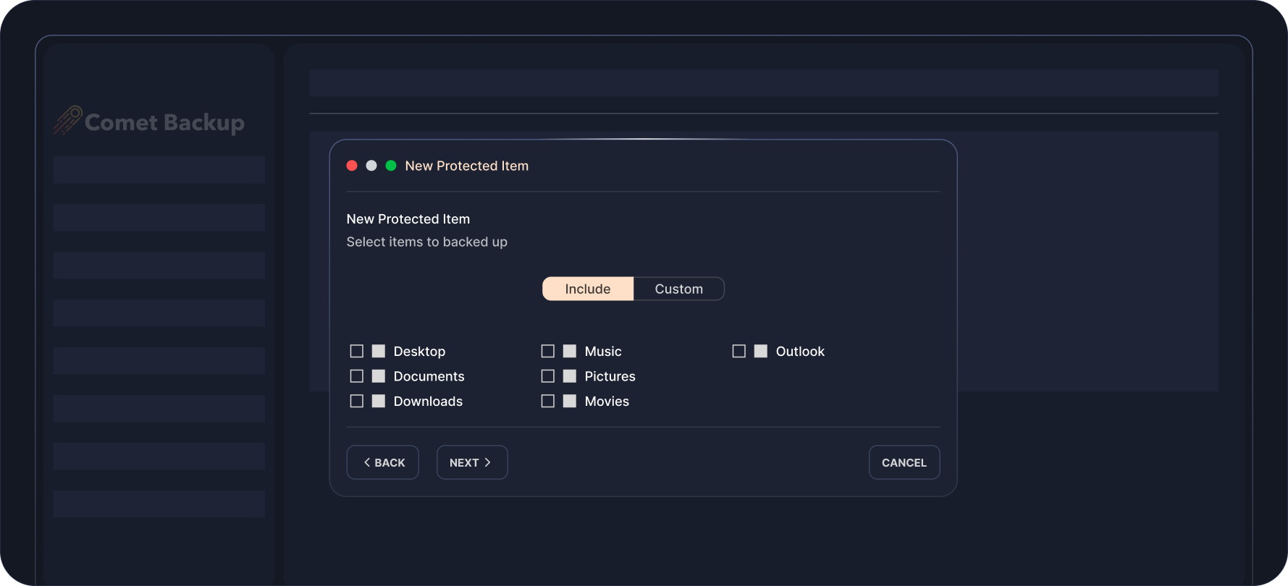
Task: Go back with the BACK button
Action: click(383, 462)
